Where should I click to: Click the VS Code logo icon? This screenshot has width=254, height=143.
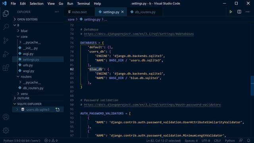[x=4, y=4]
